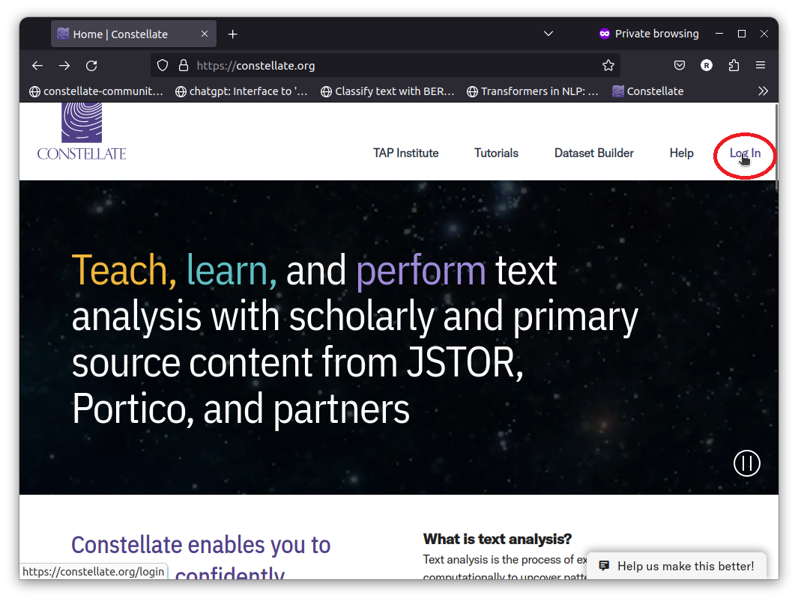Open Tutorials nav item

(496, 153)
